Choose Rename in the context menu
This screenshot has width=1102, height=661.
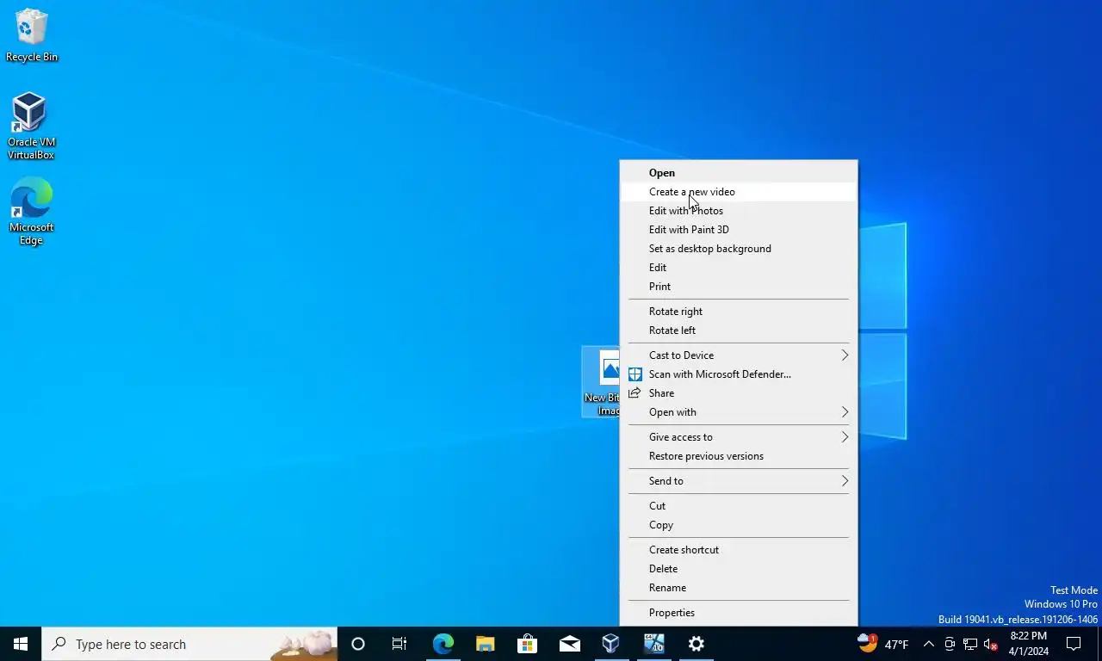[x=739, y=588]
